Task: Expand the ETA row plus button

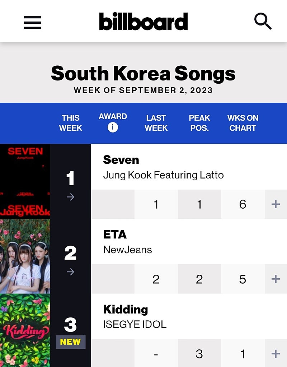Action: click(276, 279)
